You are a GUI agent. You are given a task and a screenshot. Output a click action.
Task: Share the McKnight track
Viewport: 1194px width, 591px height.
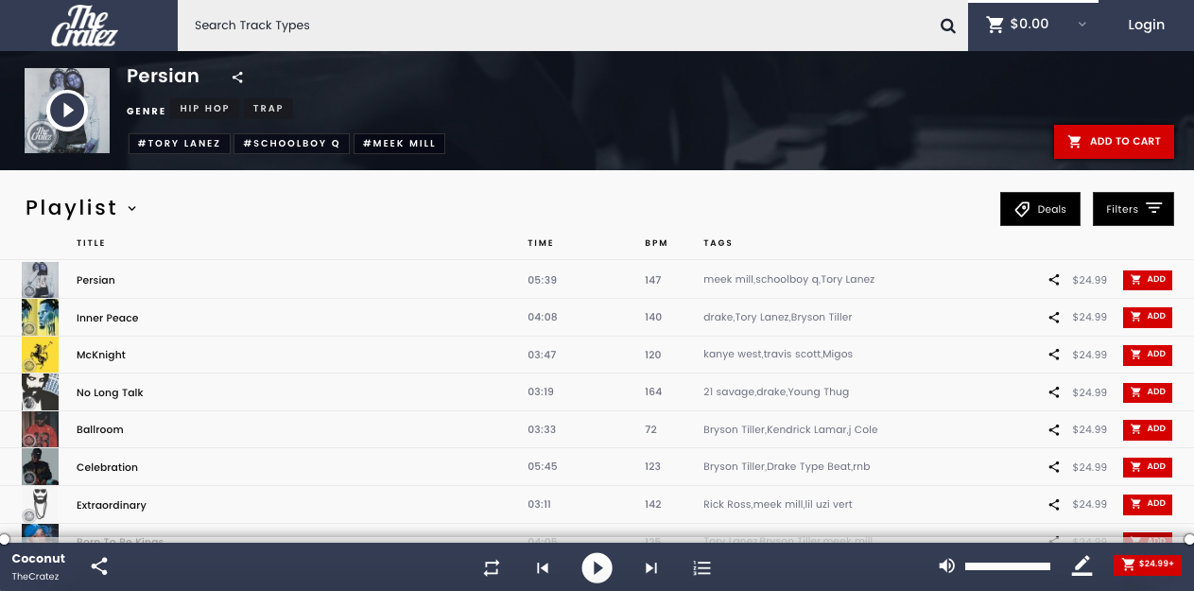pos(1054,355)
